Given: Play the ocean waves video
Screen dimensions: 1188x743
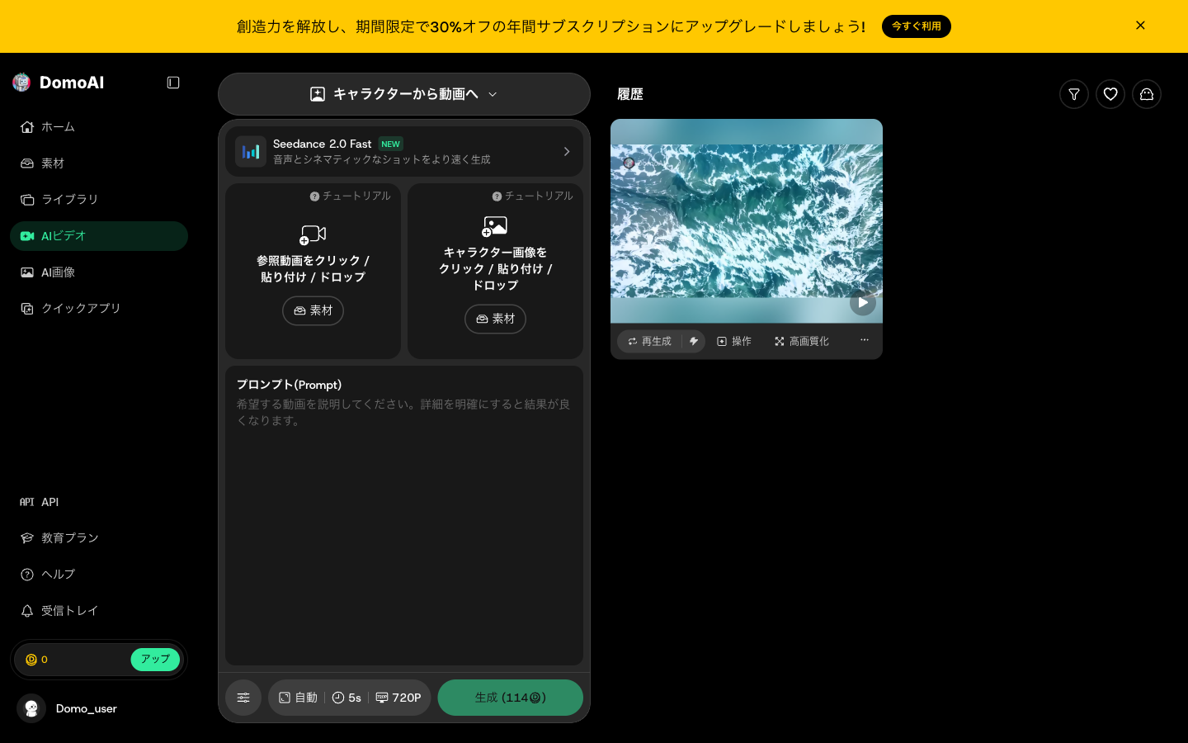Looking at the screenshot, I should coord(862,302).
